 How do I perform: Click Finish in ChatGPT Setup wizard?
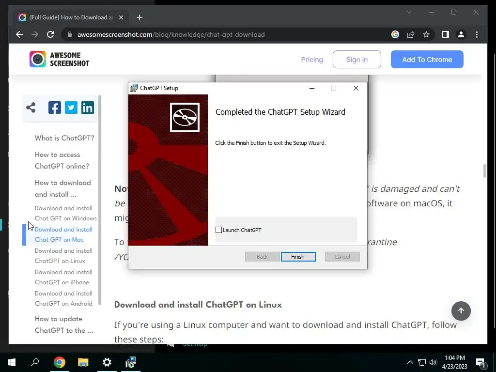tap(298, 257)
